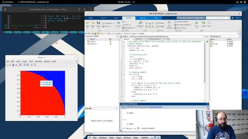Click the Getting Started link
The width and height of the screenshot is (248, 139).
coord(155,107)
